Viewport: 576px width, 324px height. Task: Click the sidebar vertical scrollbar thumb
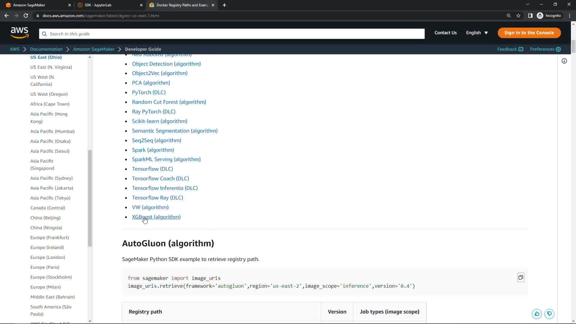[x=90, y=198]
